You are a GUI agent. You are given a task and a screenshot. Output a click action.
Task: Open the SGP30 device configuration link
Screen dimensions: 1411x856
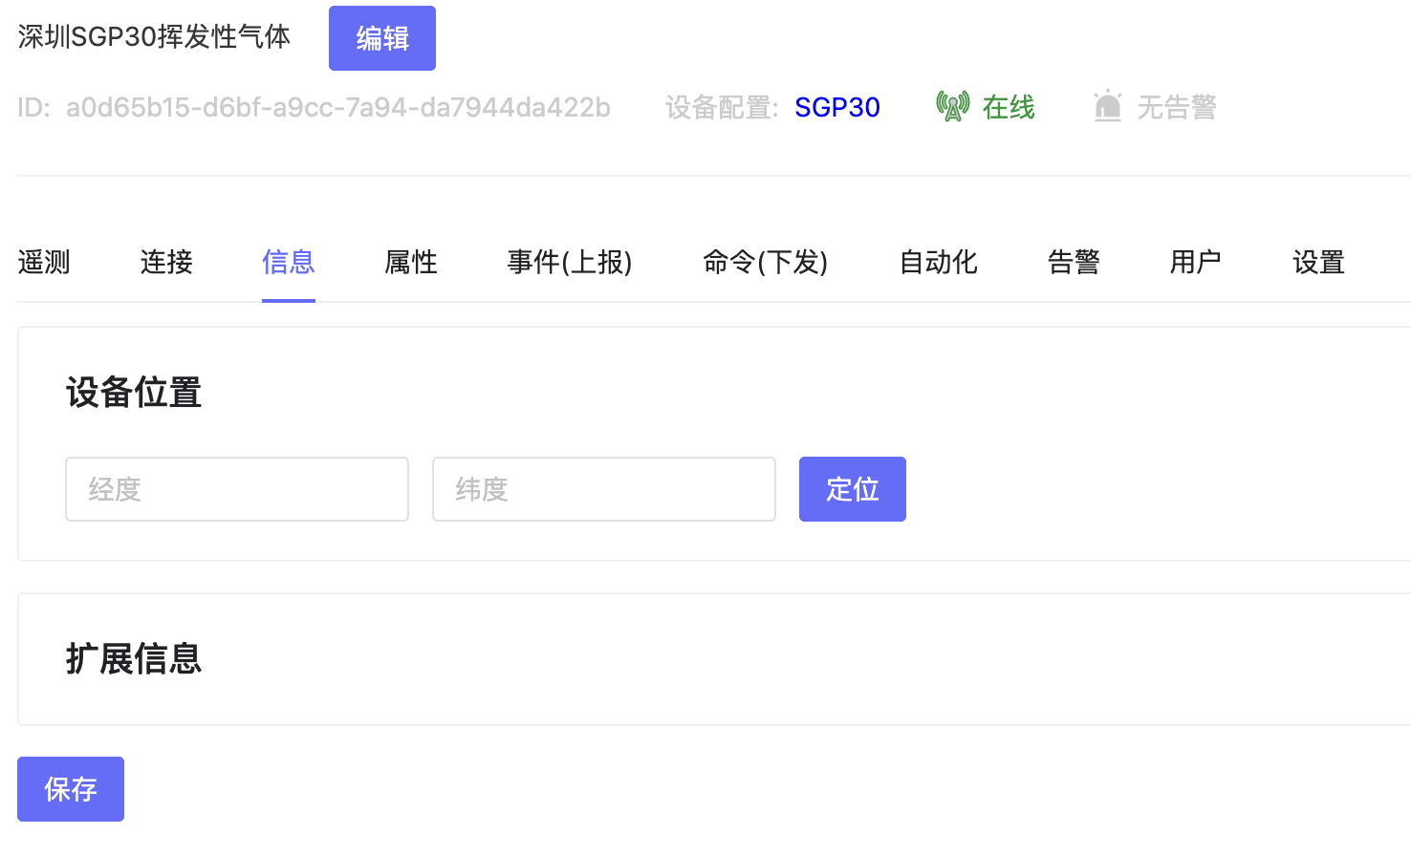(836, 108)
